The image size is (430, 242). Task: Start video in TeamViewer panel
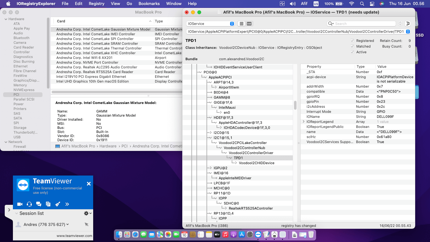20,204
